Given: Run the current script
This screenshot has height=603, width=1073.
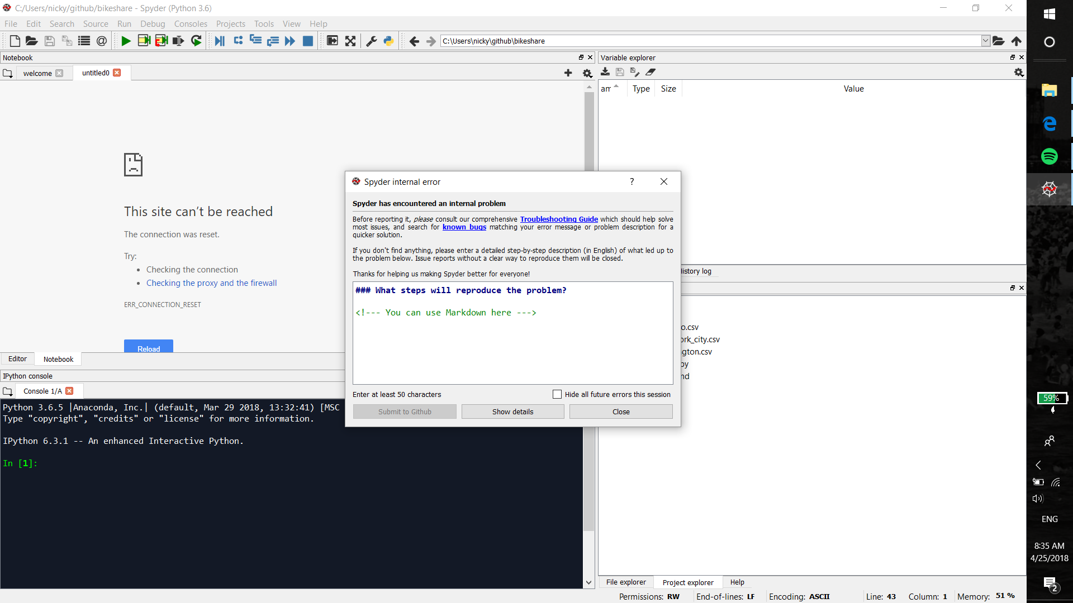Looking at the screenshot, I should coord(126,41).
